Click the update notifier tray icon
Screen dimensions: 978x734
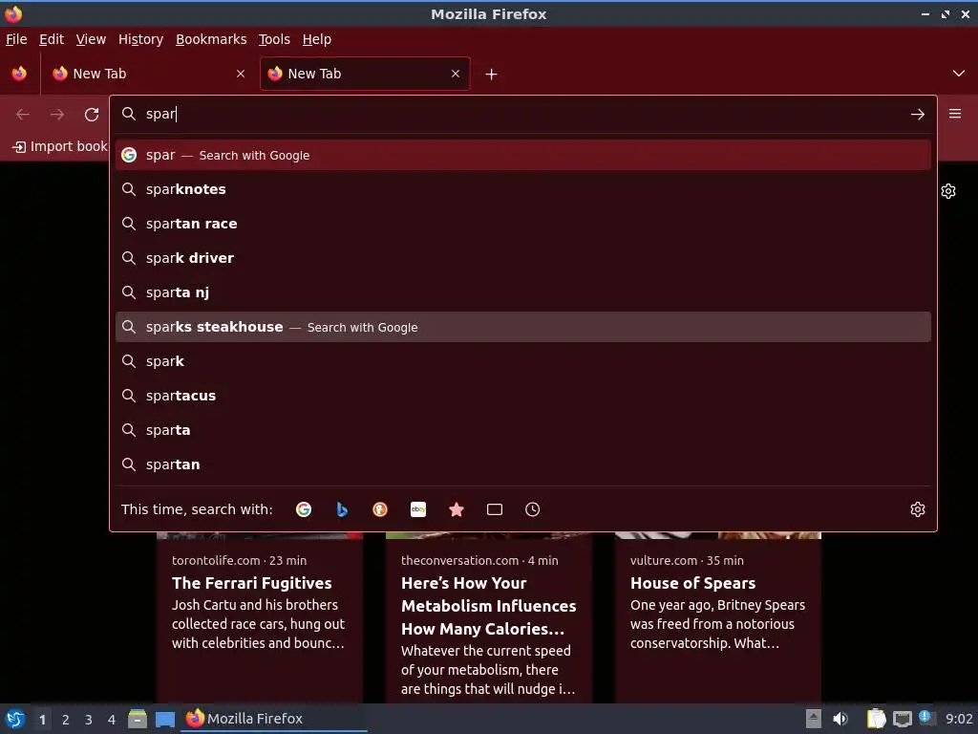click(x=926, y=718)
